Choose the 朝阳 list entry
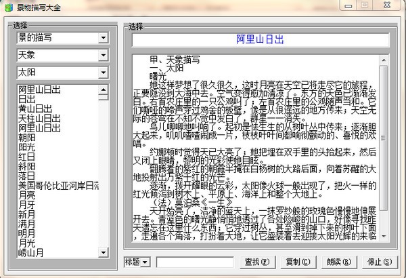 pyautogui.click(x=27, y=136)
